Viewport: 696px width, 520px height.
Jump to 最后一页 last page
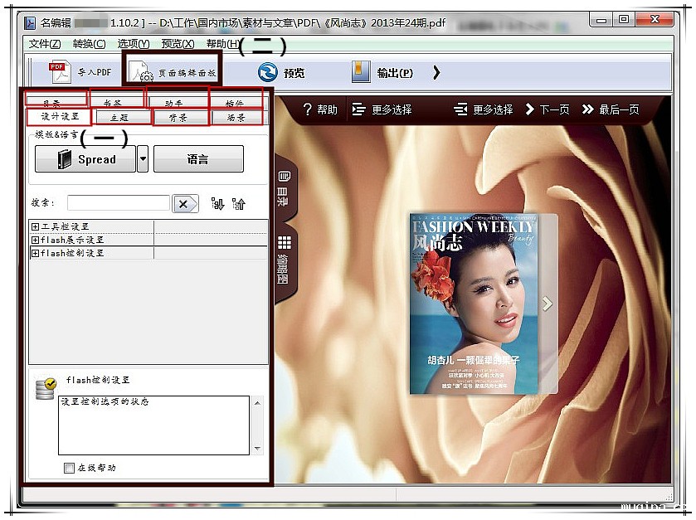pos(611,109)
